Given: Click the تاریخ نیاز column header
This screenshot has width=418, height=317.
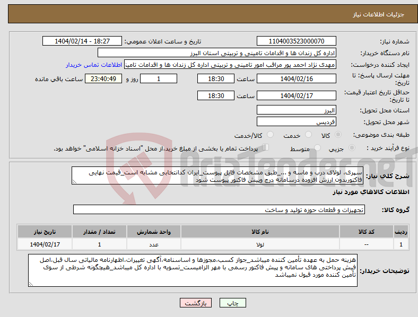Looking at the screenshot, I should click(45, 232).
